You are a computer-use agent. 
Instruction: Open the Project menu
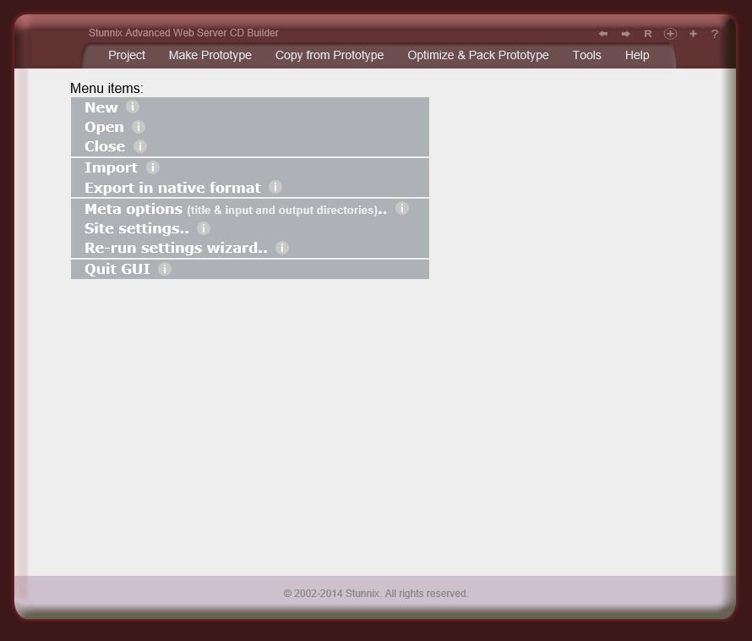127,55
